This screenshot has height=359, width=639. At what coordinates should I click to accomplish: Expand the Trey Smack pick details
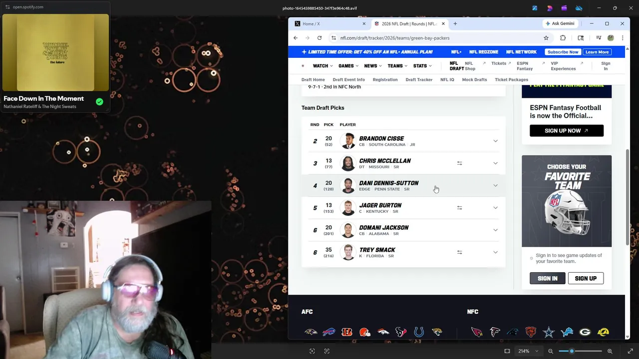[x=495, y=252]
